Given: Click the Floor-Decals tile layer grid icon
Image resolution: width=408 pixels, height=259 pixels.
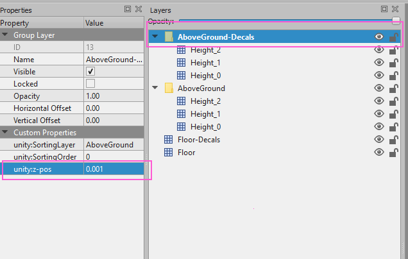Looking at the screenshot, I should (x=168, y=140).
